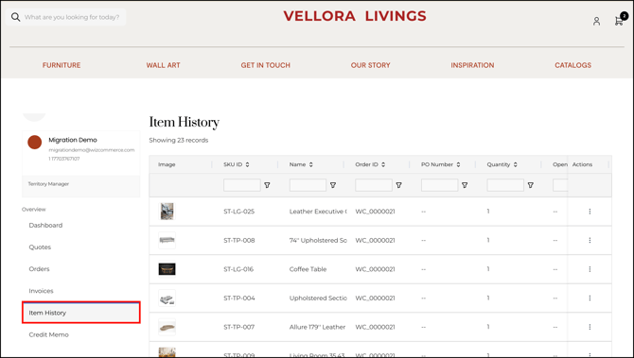Click the Actions column header
This screenshot has width=634, height=358.
[582, 164]
